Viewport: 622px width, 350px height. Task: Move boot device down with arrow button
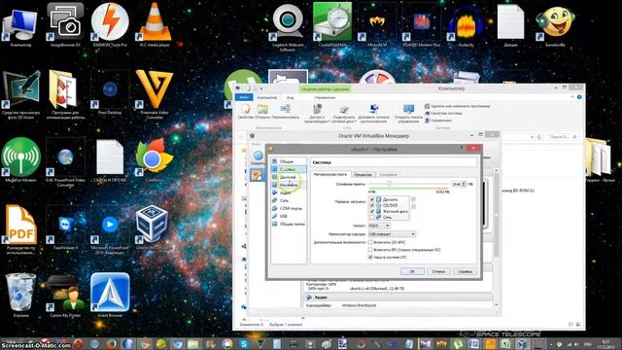(413, 206)
